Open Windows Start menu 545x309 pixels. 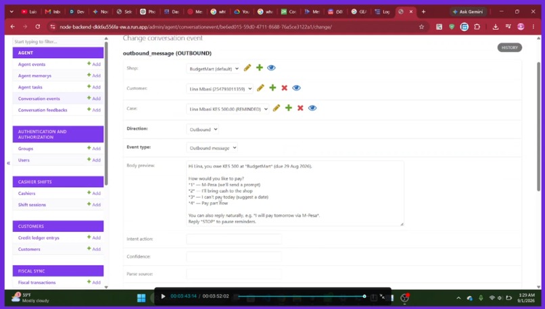141,298
